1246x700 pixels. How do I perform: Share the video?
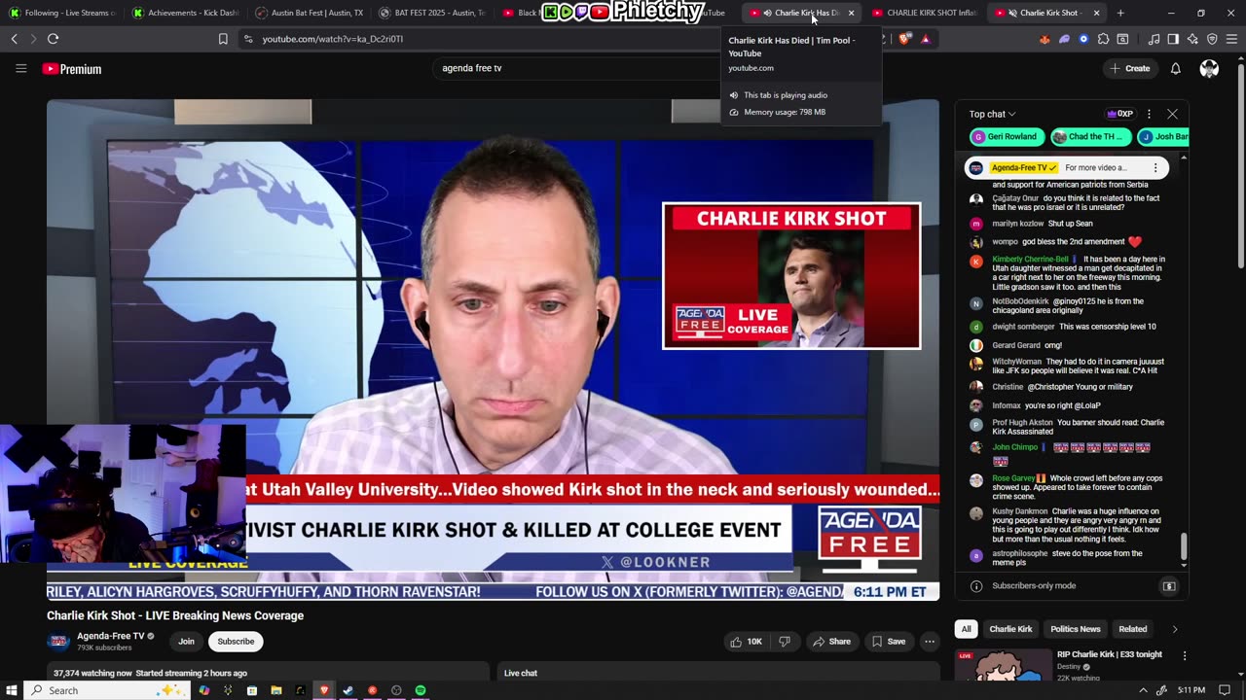pos(832,642)
